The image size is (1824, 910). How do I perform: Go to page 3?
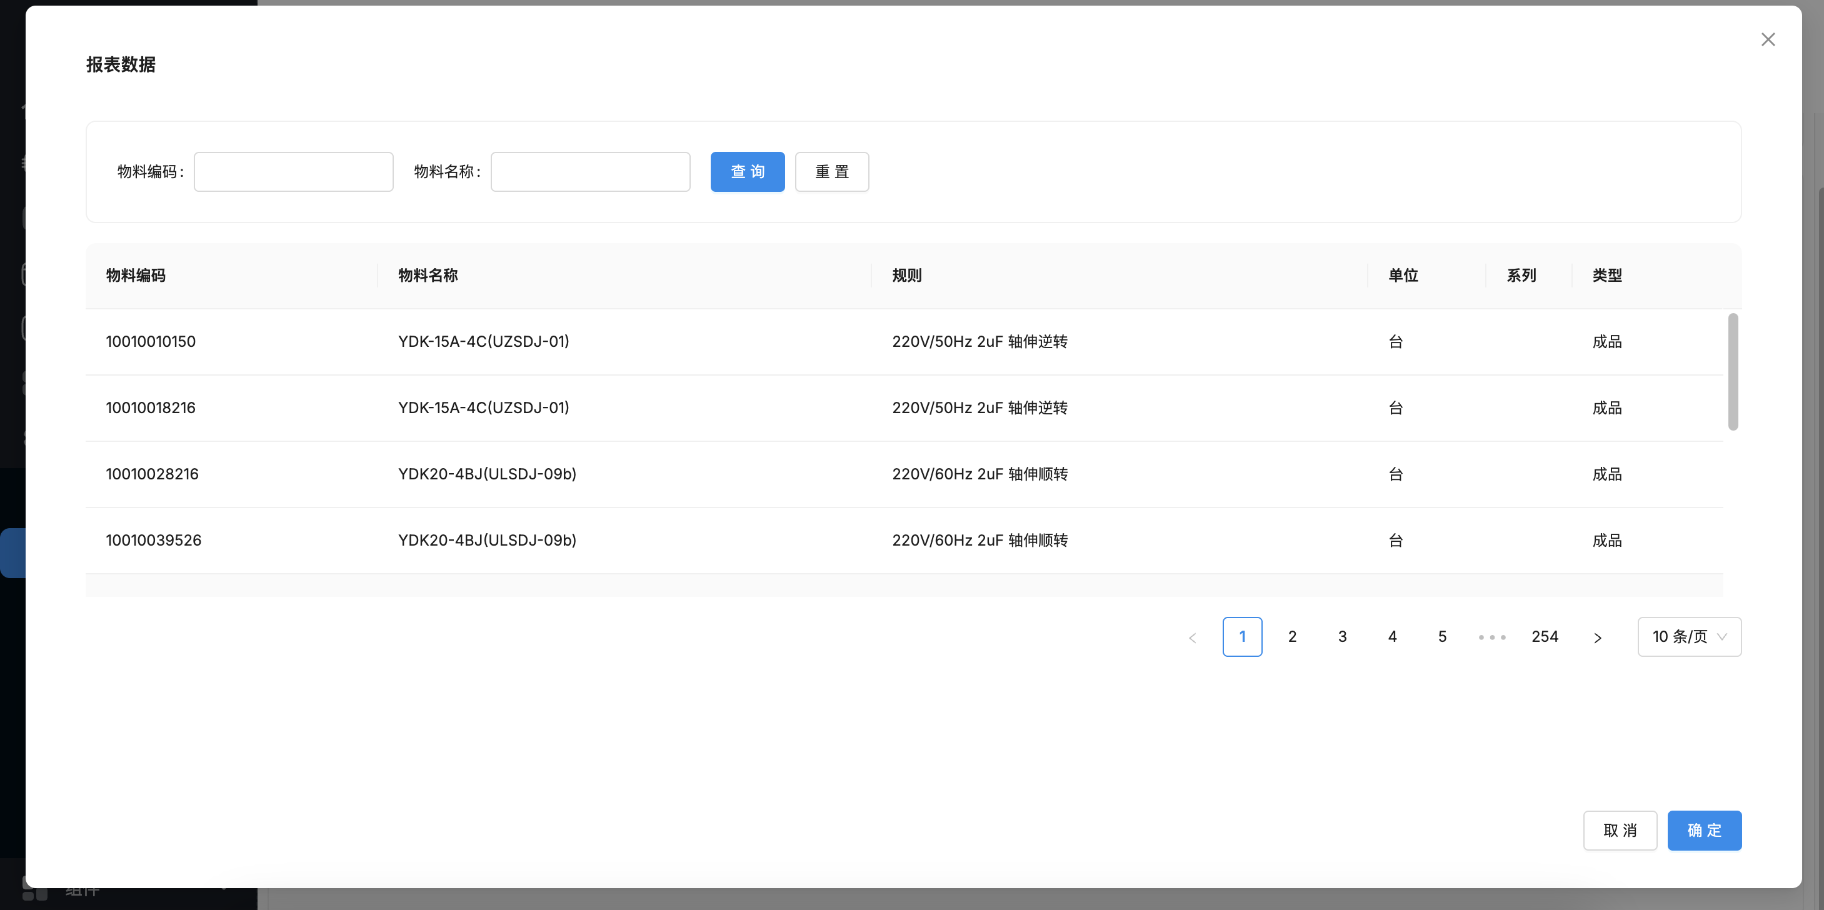[1342, 637]
